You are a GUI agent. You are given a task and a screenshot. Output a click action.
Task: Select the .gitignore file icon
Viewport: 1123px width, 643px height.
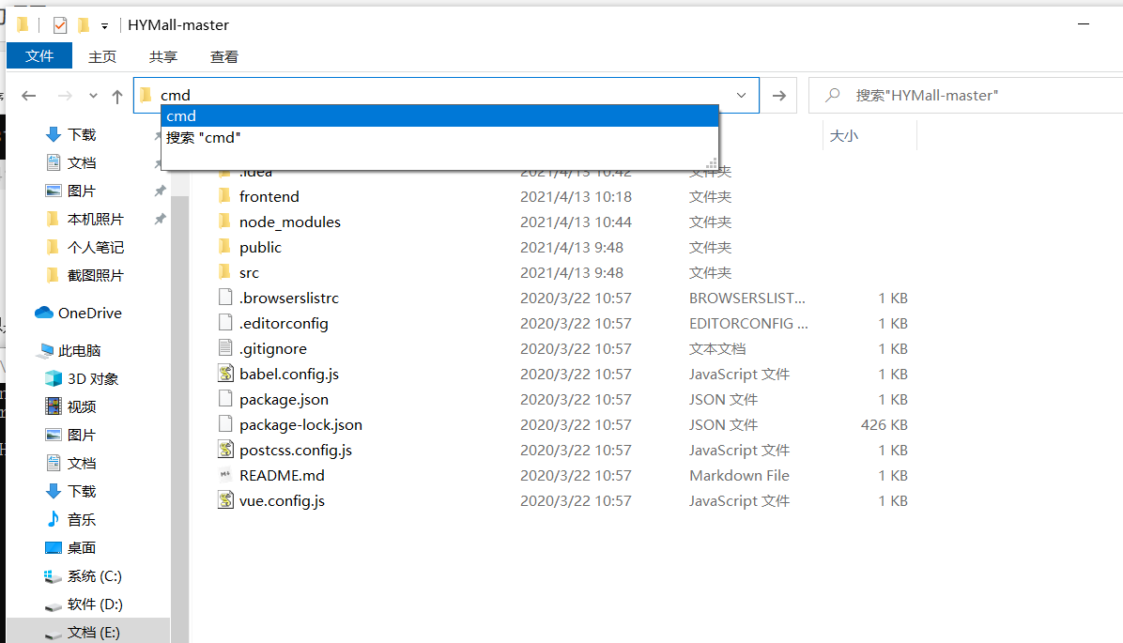pyautogui.click(x=225, y=348)
